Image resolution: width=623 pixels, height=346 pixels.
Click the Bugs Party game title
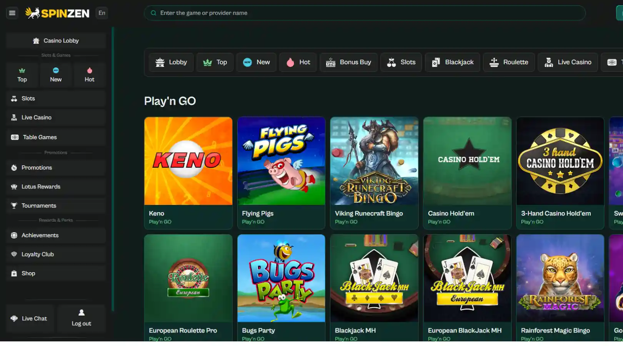tap(258, 331)
